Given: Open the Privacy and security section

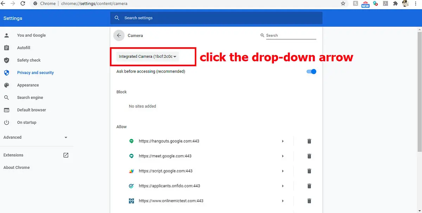Looking at the screenshot, I should pos(35,73).
